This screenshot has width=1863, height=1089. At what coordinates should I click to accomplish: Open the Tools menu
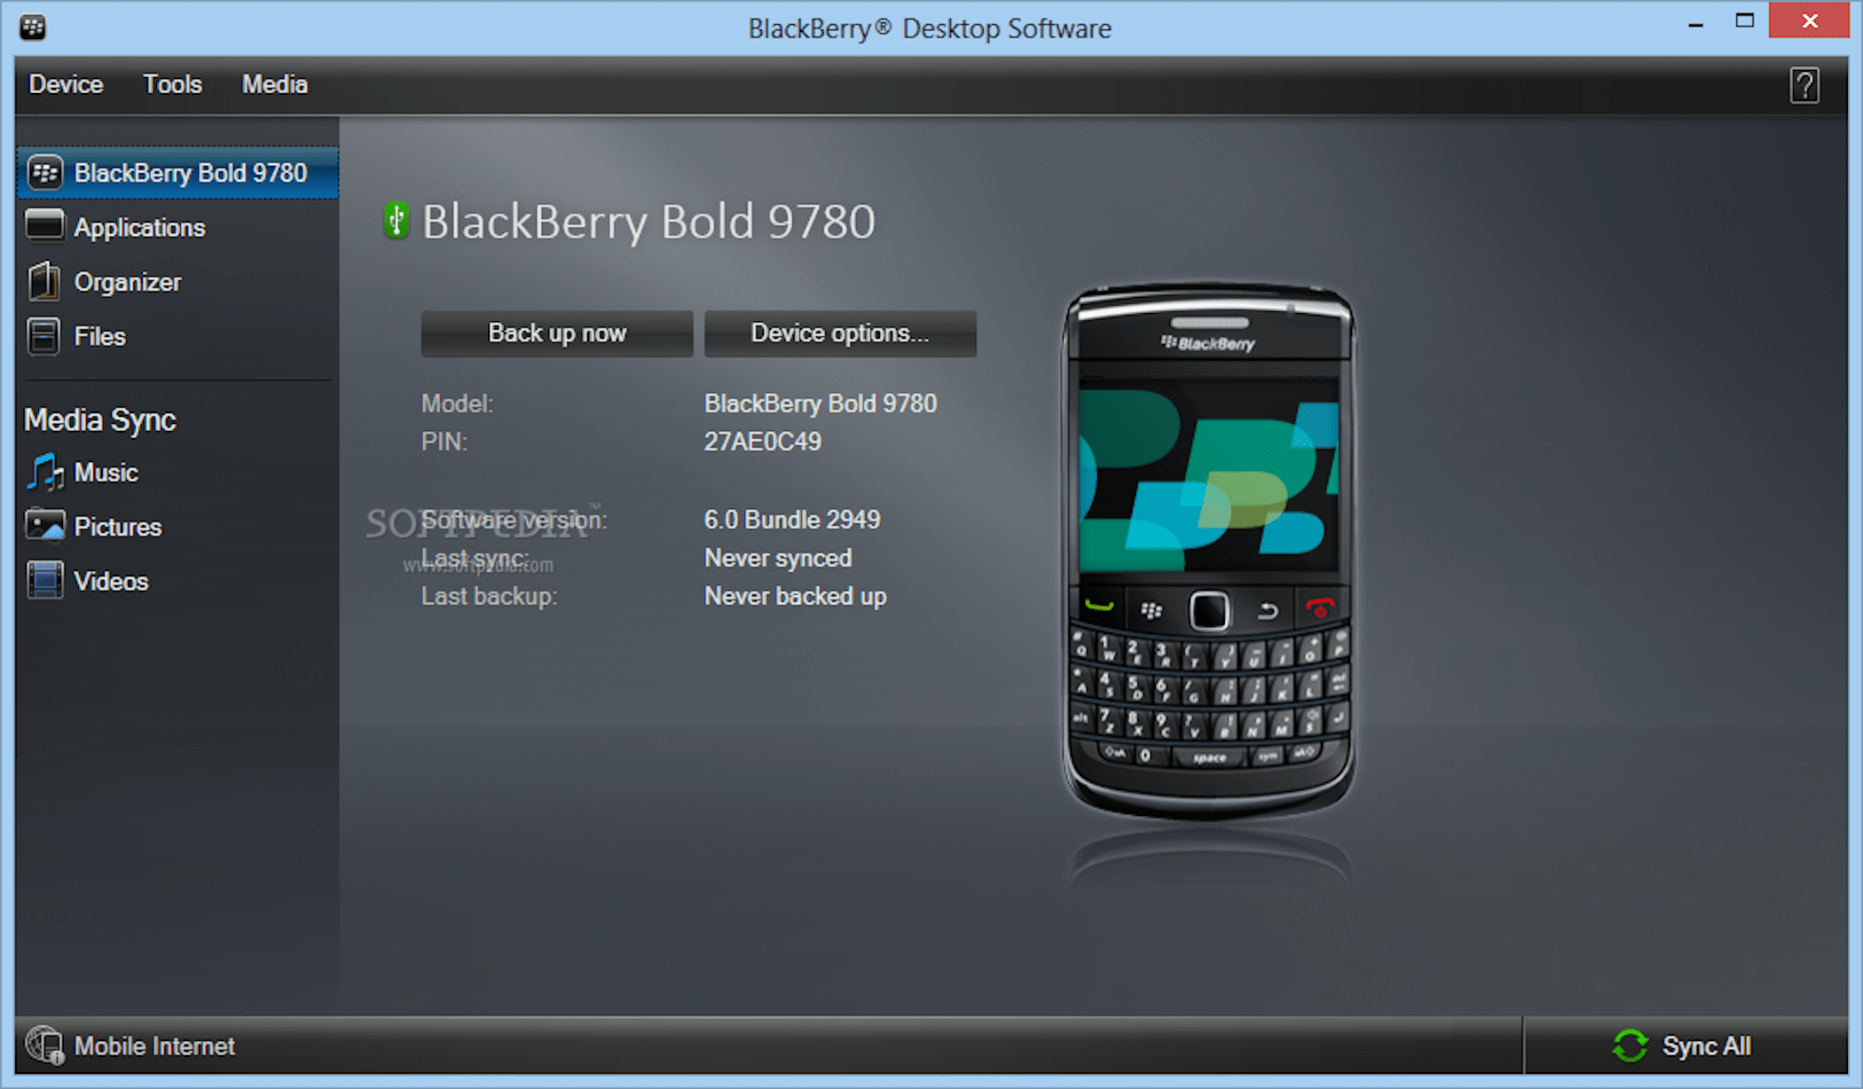pos(172,84)
